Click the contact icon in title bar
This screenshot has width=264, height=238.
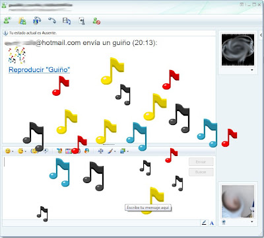tap(4, 5)
